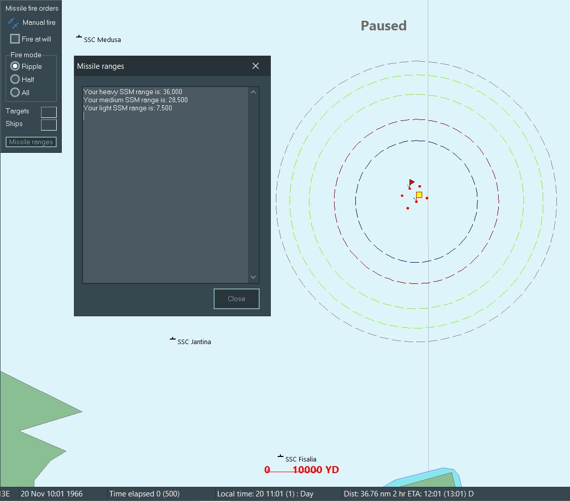Click the medium SSM range line
This screenshot has height=502, width=570.
click(x=135, y=100)
